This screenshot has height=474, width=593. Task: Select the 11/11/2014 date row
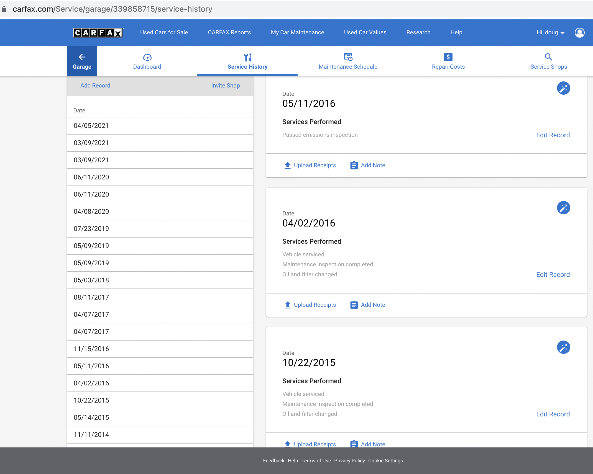[x=160, y=435]
